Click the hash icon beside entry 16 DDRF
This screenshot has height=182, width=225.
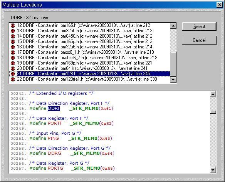click(x=13, y=47)
